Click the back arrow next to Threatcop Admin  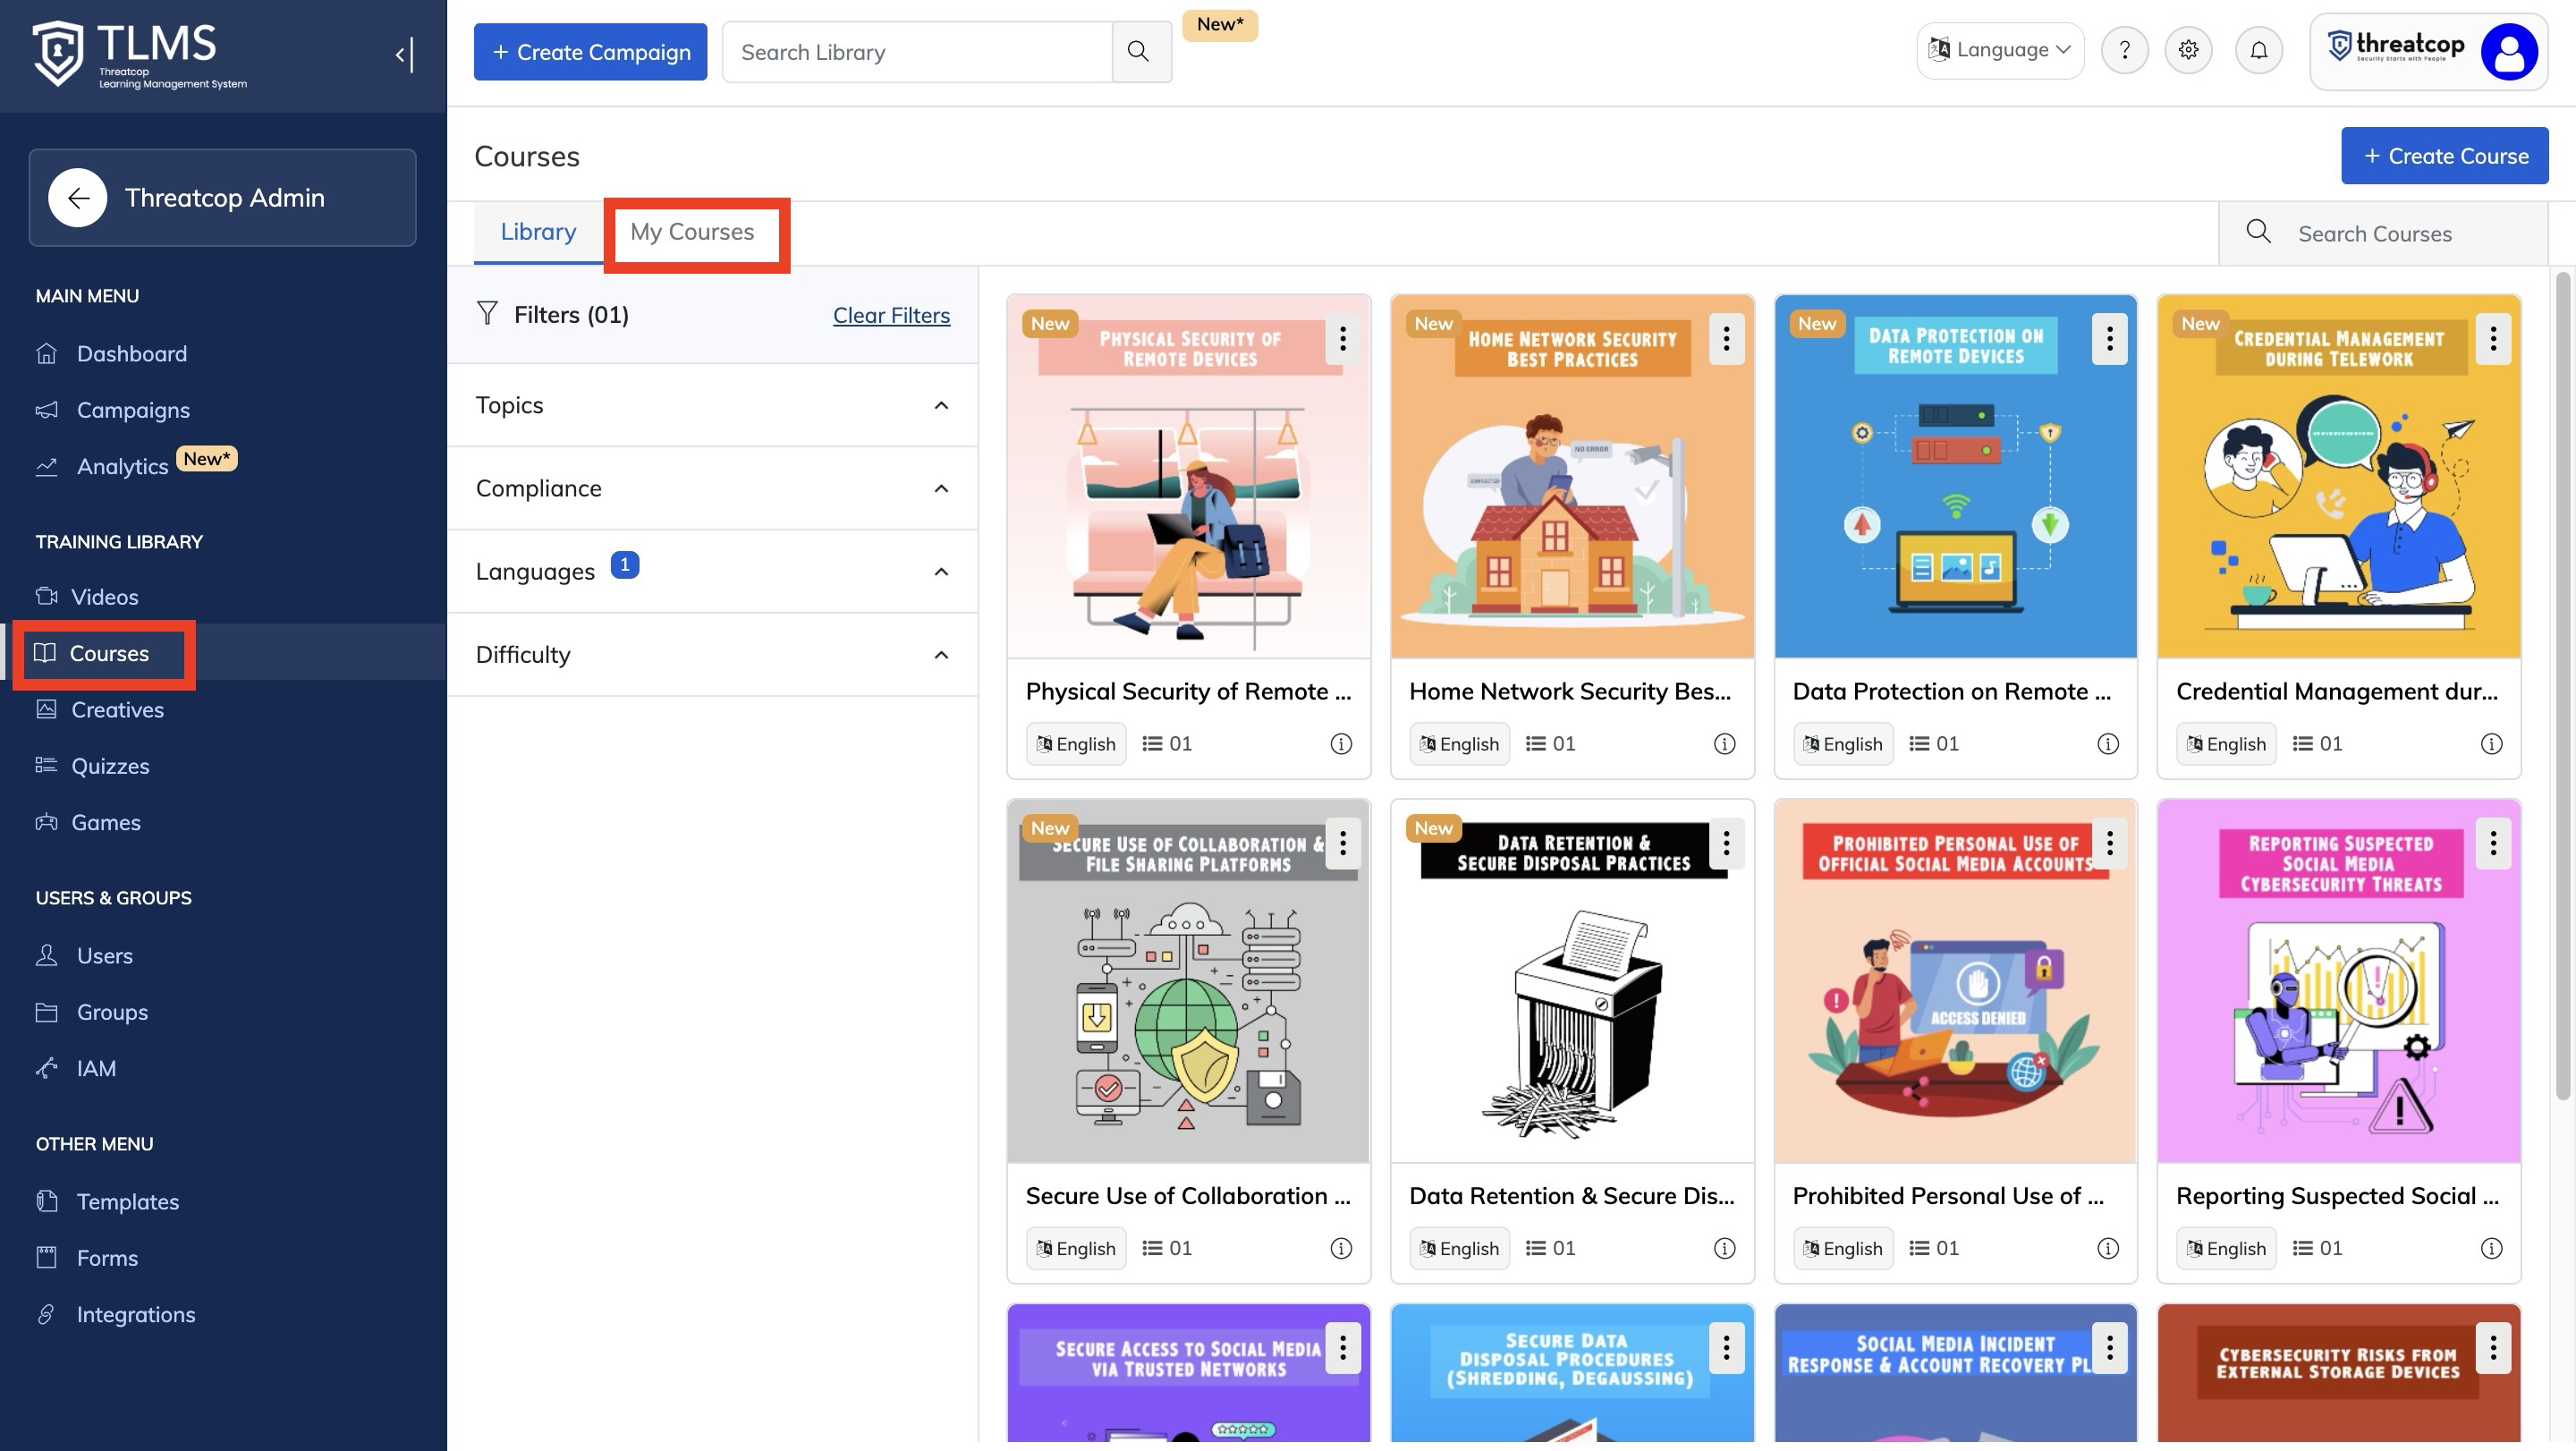[x=78, y=198]
